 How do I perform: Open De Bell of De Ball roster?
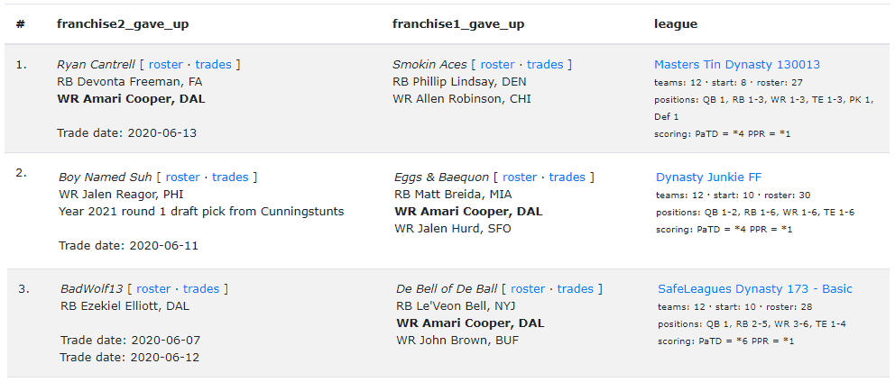pos(528,289)
